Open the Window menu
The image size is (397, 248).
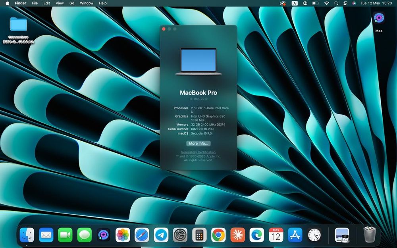click(87, 3)
